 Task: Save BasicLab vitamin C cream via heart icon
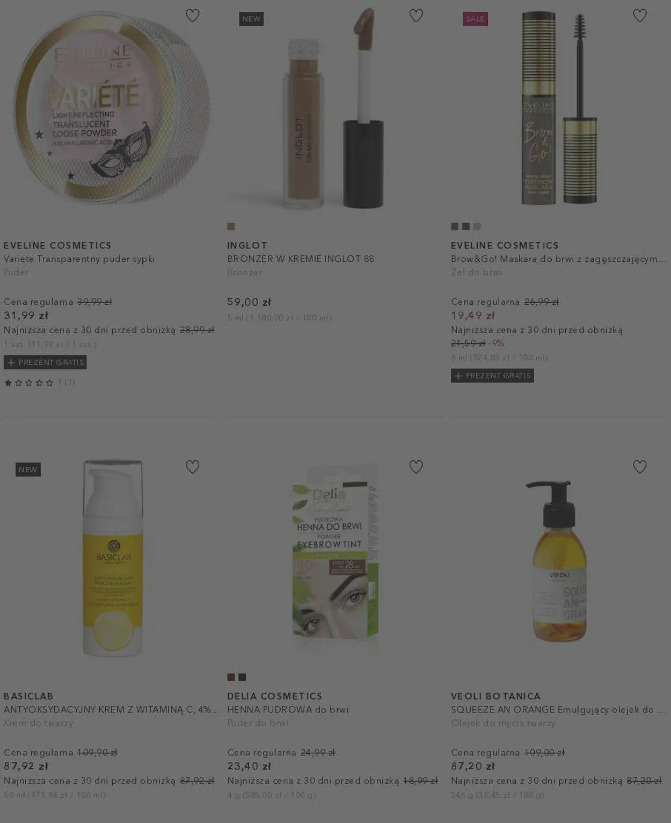[x=192, y=467]
